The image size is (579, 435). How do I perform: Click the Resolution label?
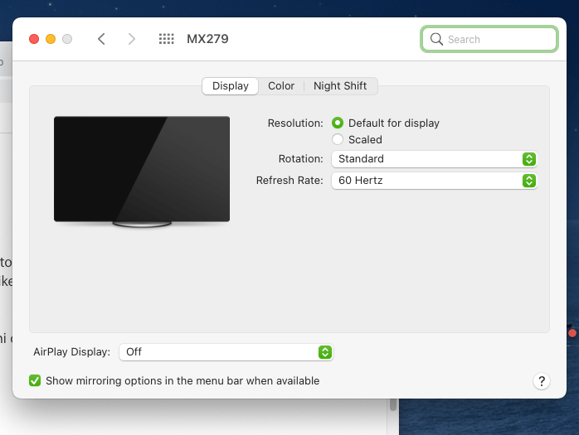(295, 123)
